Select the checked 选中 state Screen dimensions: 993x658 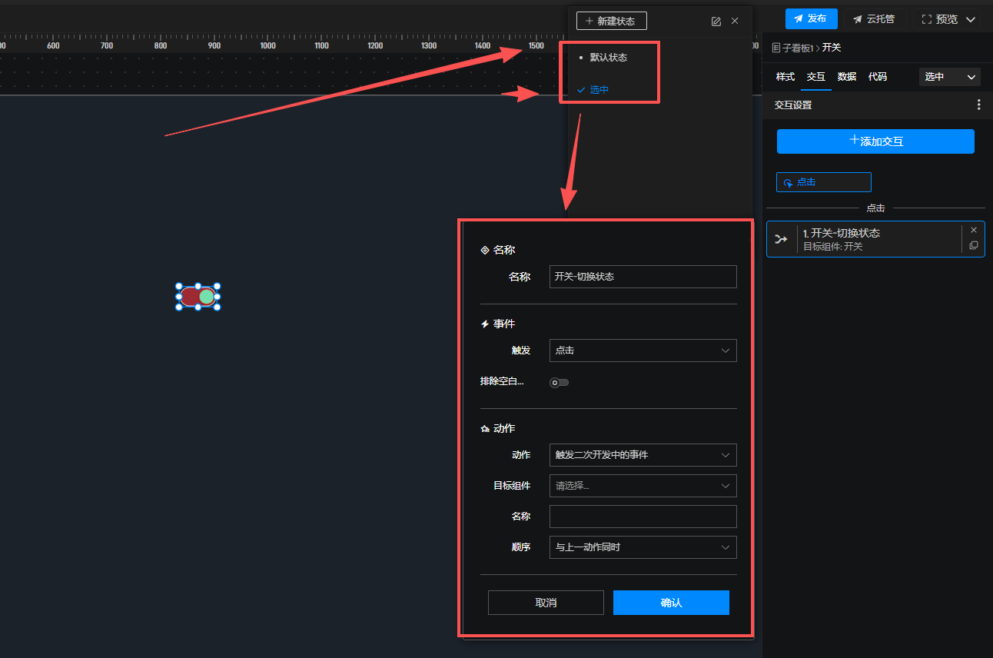pos(599,90)
